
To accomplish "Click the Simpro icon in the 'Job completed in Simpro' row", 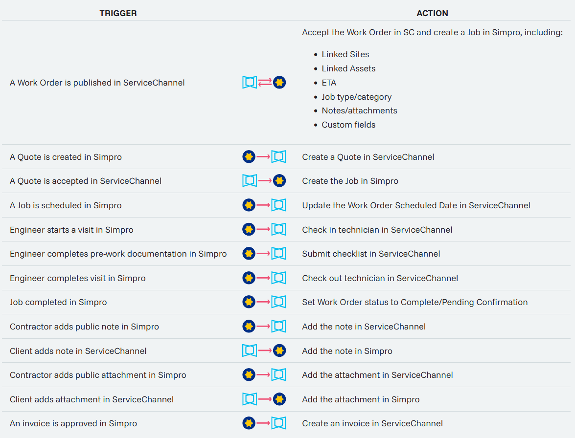I will [x=249, y=302].
